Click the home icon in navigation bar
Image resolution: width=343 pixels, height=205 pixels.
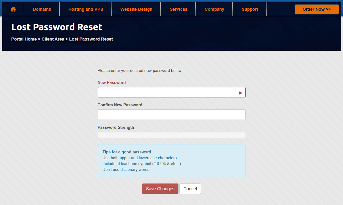pyautogui.click(x=13, y=9)
